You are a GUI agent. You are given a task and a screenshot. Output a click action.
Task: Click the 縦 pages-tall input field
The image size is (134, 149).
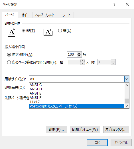pos(104,62)
